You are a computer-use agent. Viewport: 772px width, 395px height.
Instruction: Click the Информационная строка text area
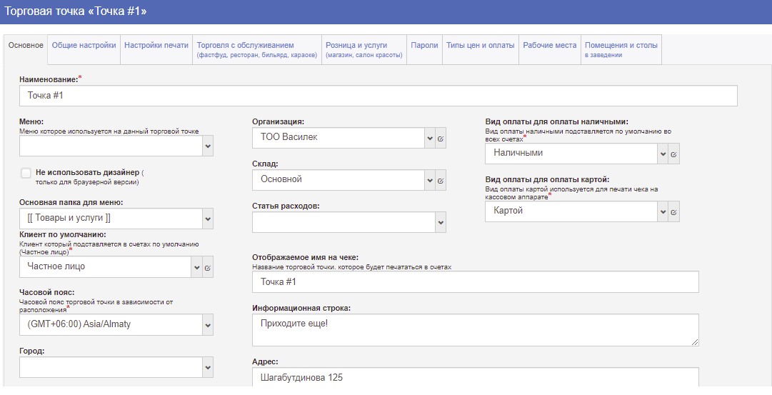[475, 331]
